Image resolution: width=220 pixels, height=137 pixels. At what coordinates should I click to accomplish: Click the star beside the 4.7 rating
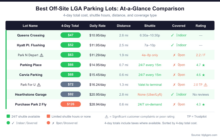(203, 65)
